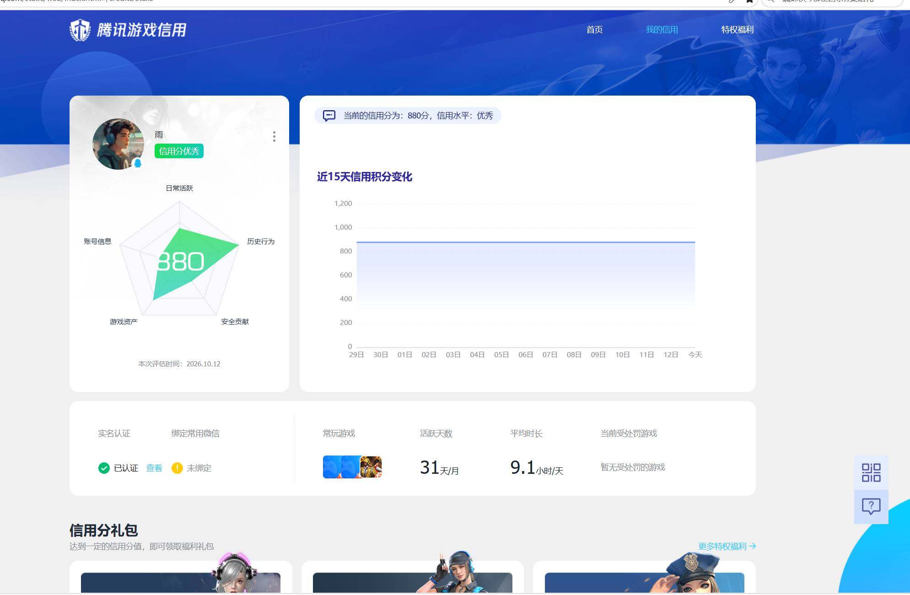Click the third frequently played game icon
910x595 pixels.
pos(371,467)
